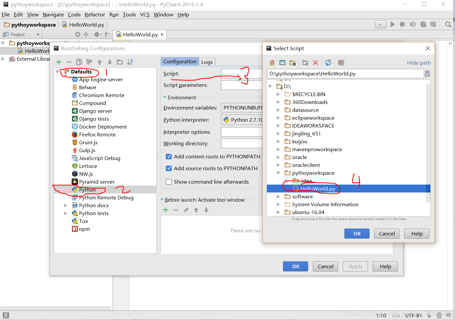455x320 pixels.
Task: Expand the oracle folder in Select Script
Action: point(278,157)
